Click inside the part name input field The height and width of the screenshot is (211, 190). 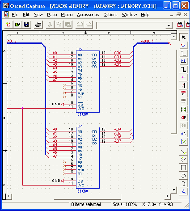point(131,25)
